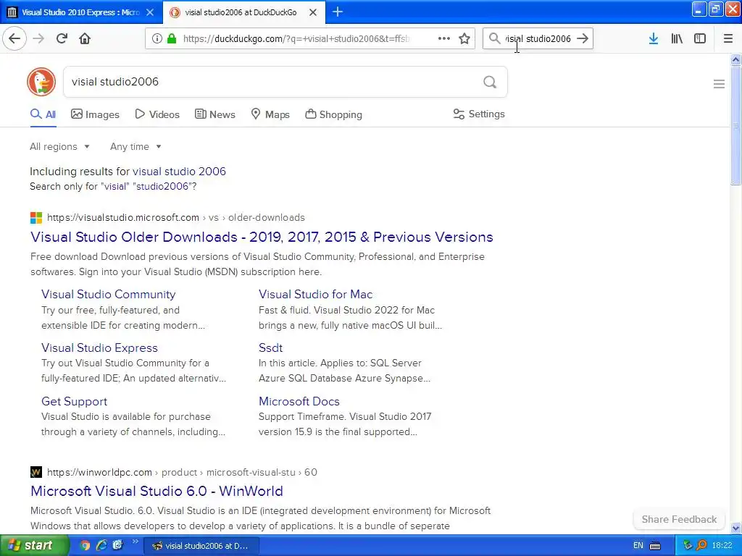Viewport: 742px width, 556px height.
Task: Open the Visual Studio Community sublink
Action: (x=109, y=294)
